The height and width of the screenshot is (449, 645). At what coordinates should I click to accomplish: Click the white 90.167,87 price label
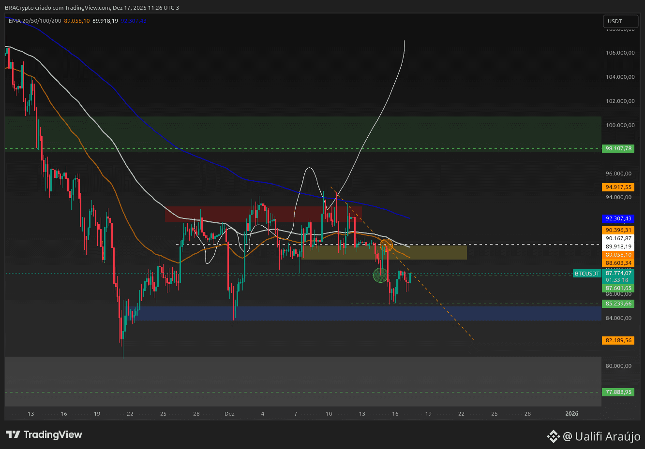(618, 238)
